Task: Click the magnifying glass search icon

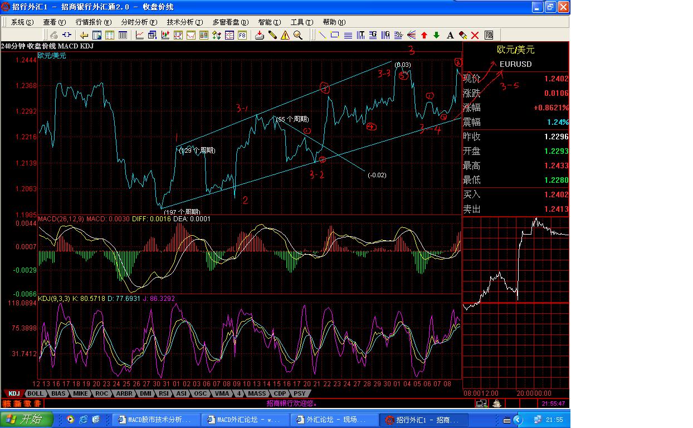Action: pos(298,35)
